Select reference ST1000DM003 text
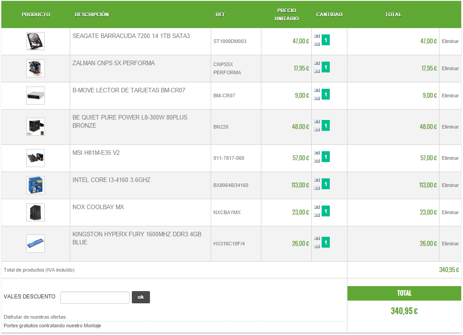This screenshot has width=463, height=335. pos(230,41)
